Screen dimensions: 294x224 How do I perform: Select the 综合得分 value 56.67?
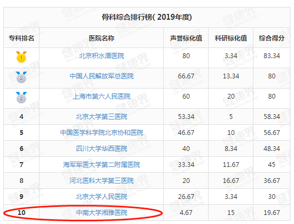pos(272,132)
